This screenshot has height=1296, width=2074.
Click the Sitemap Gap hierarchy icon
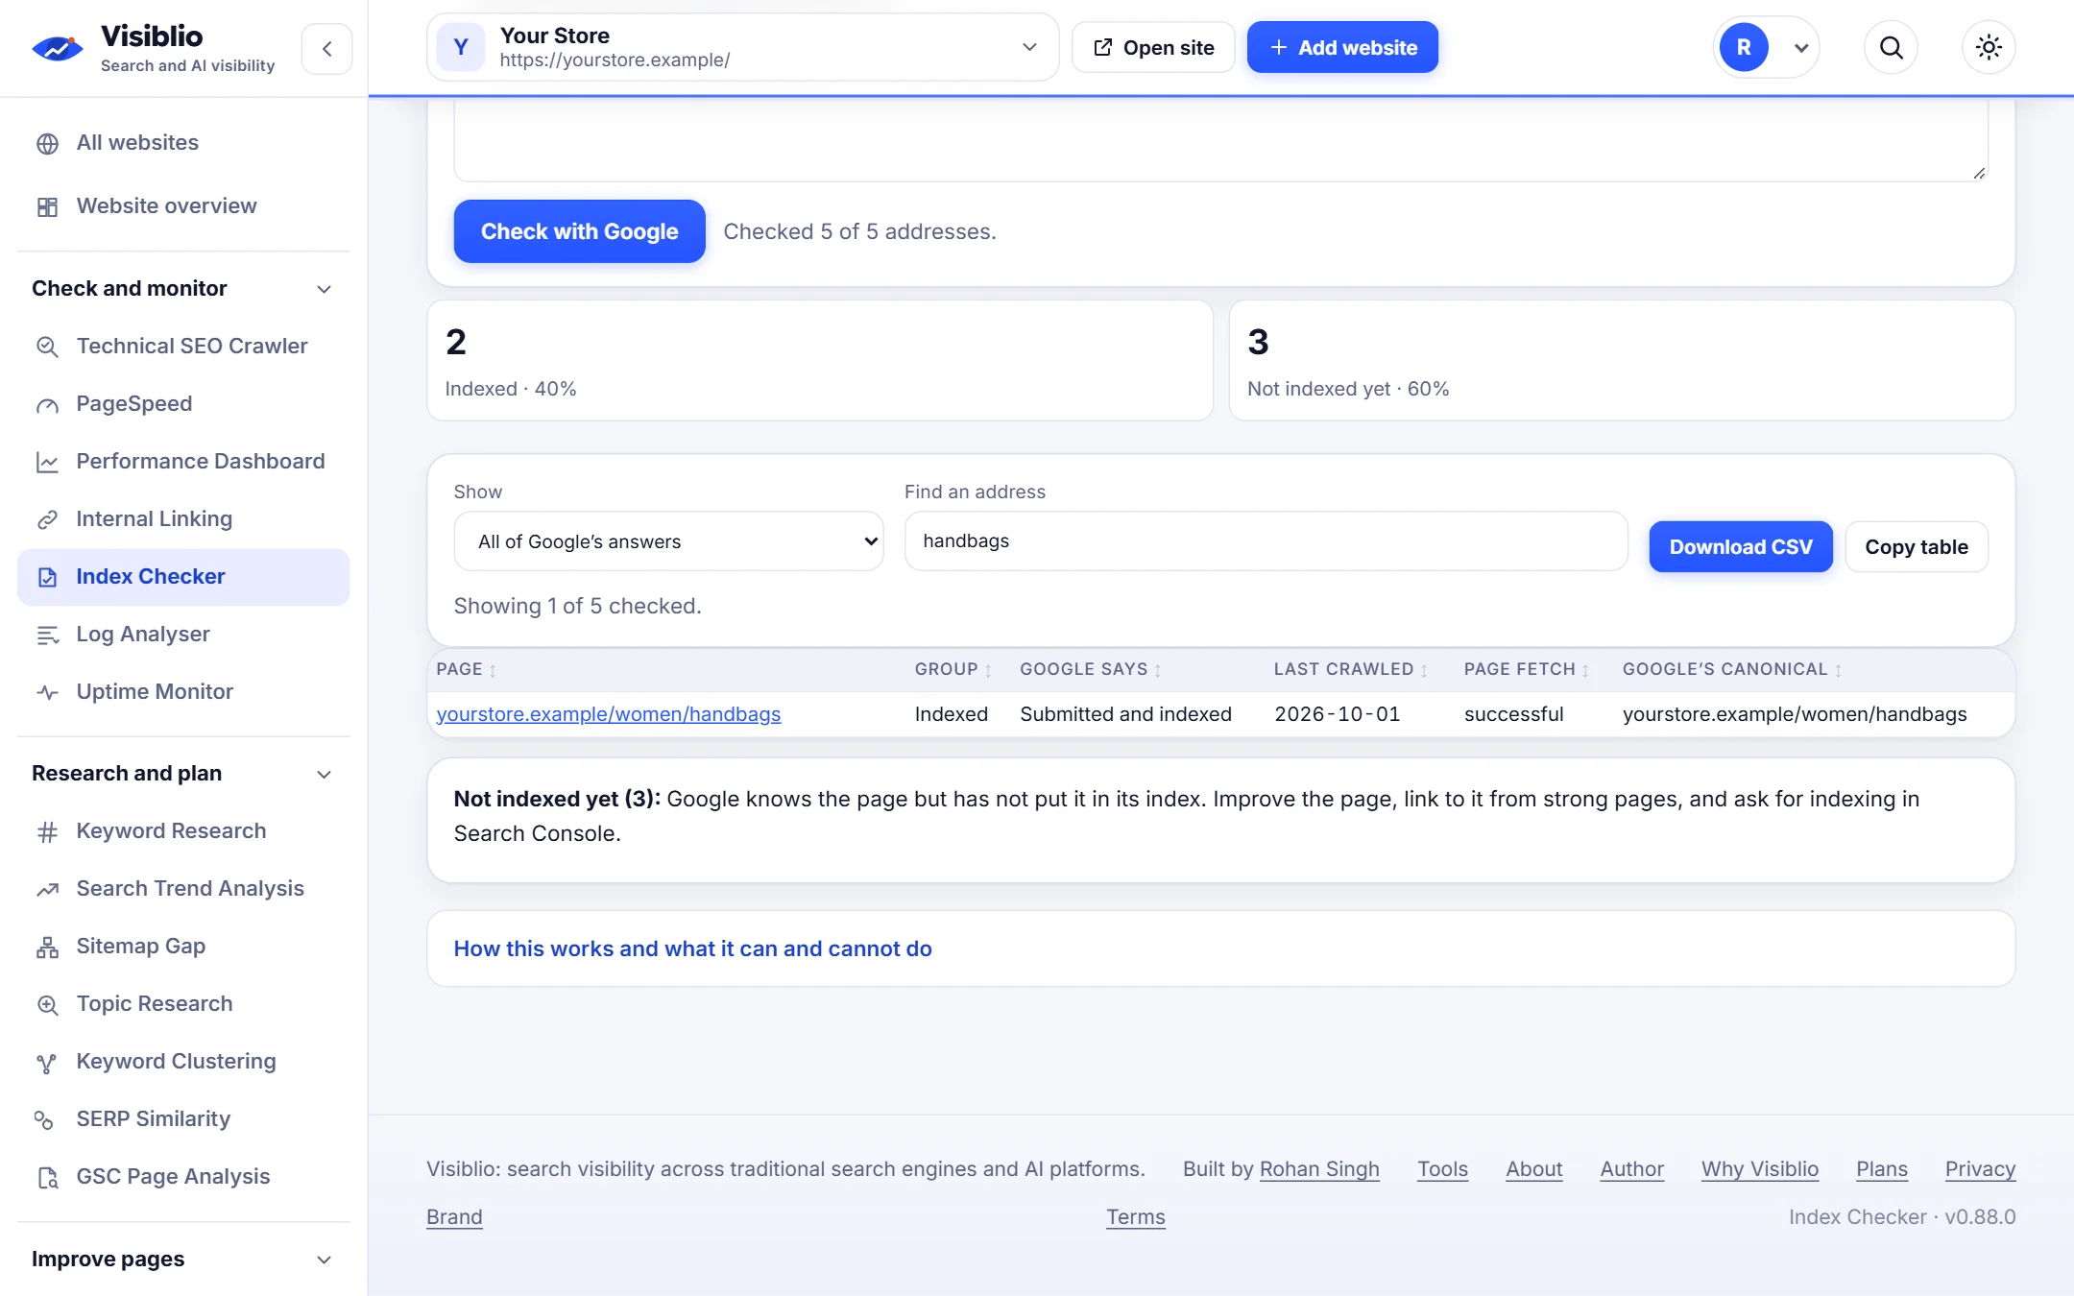click(x=47, y=947)
